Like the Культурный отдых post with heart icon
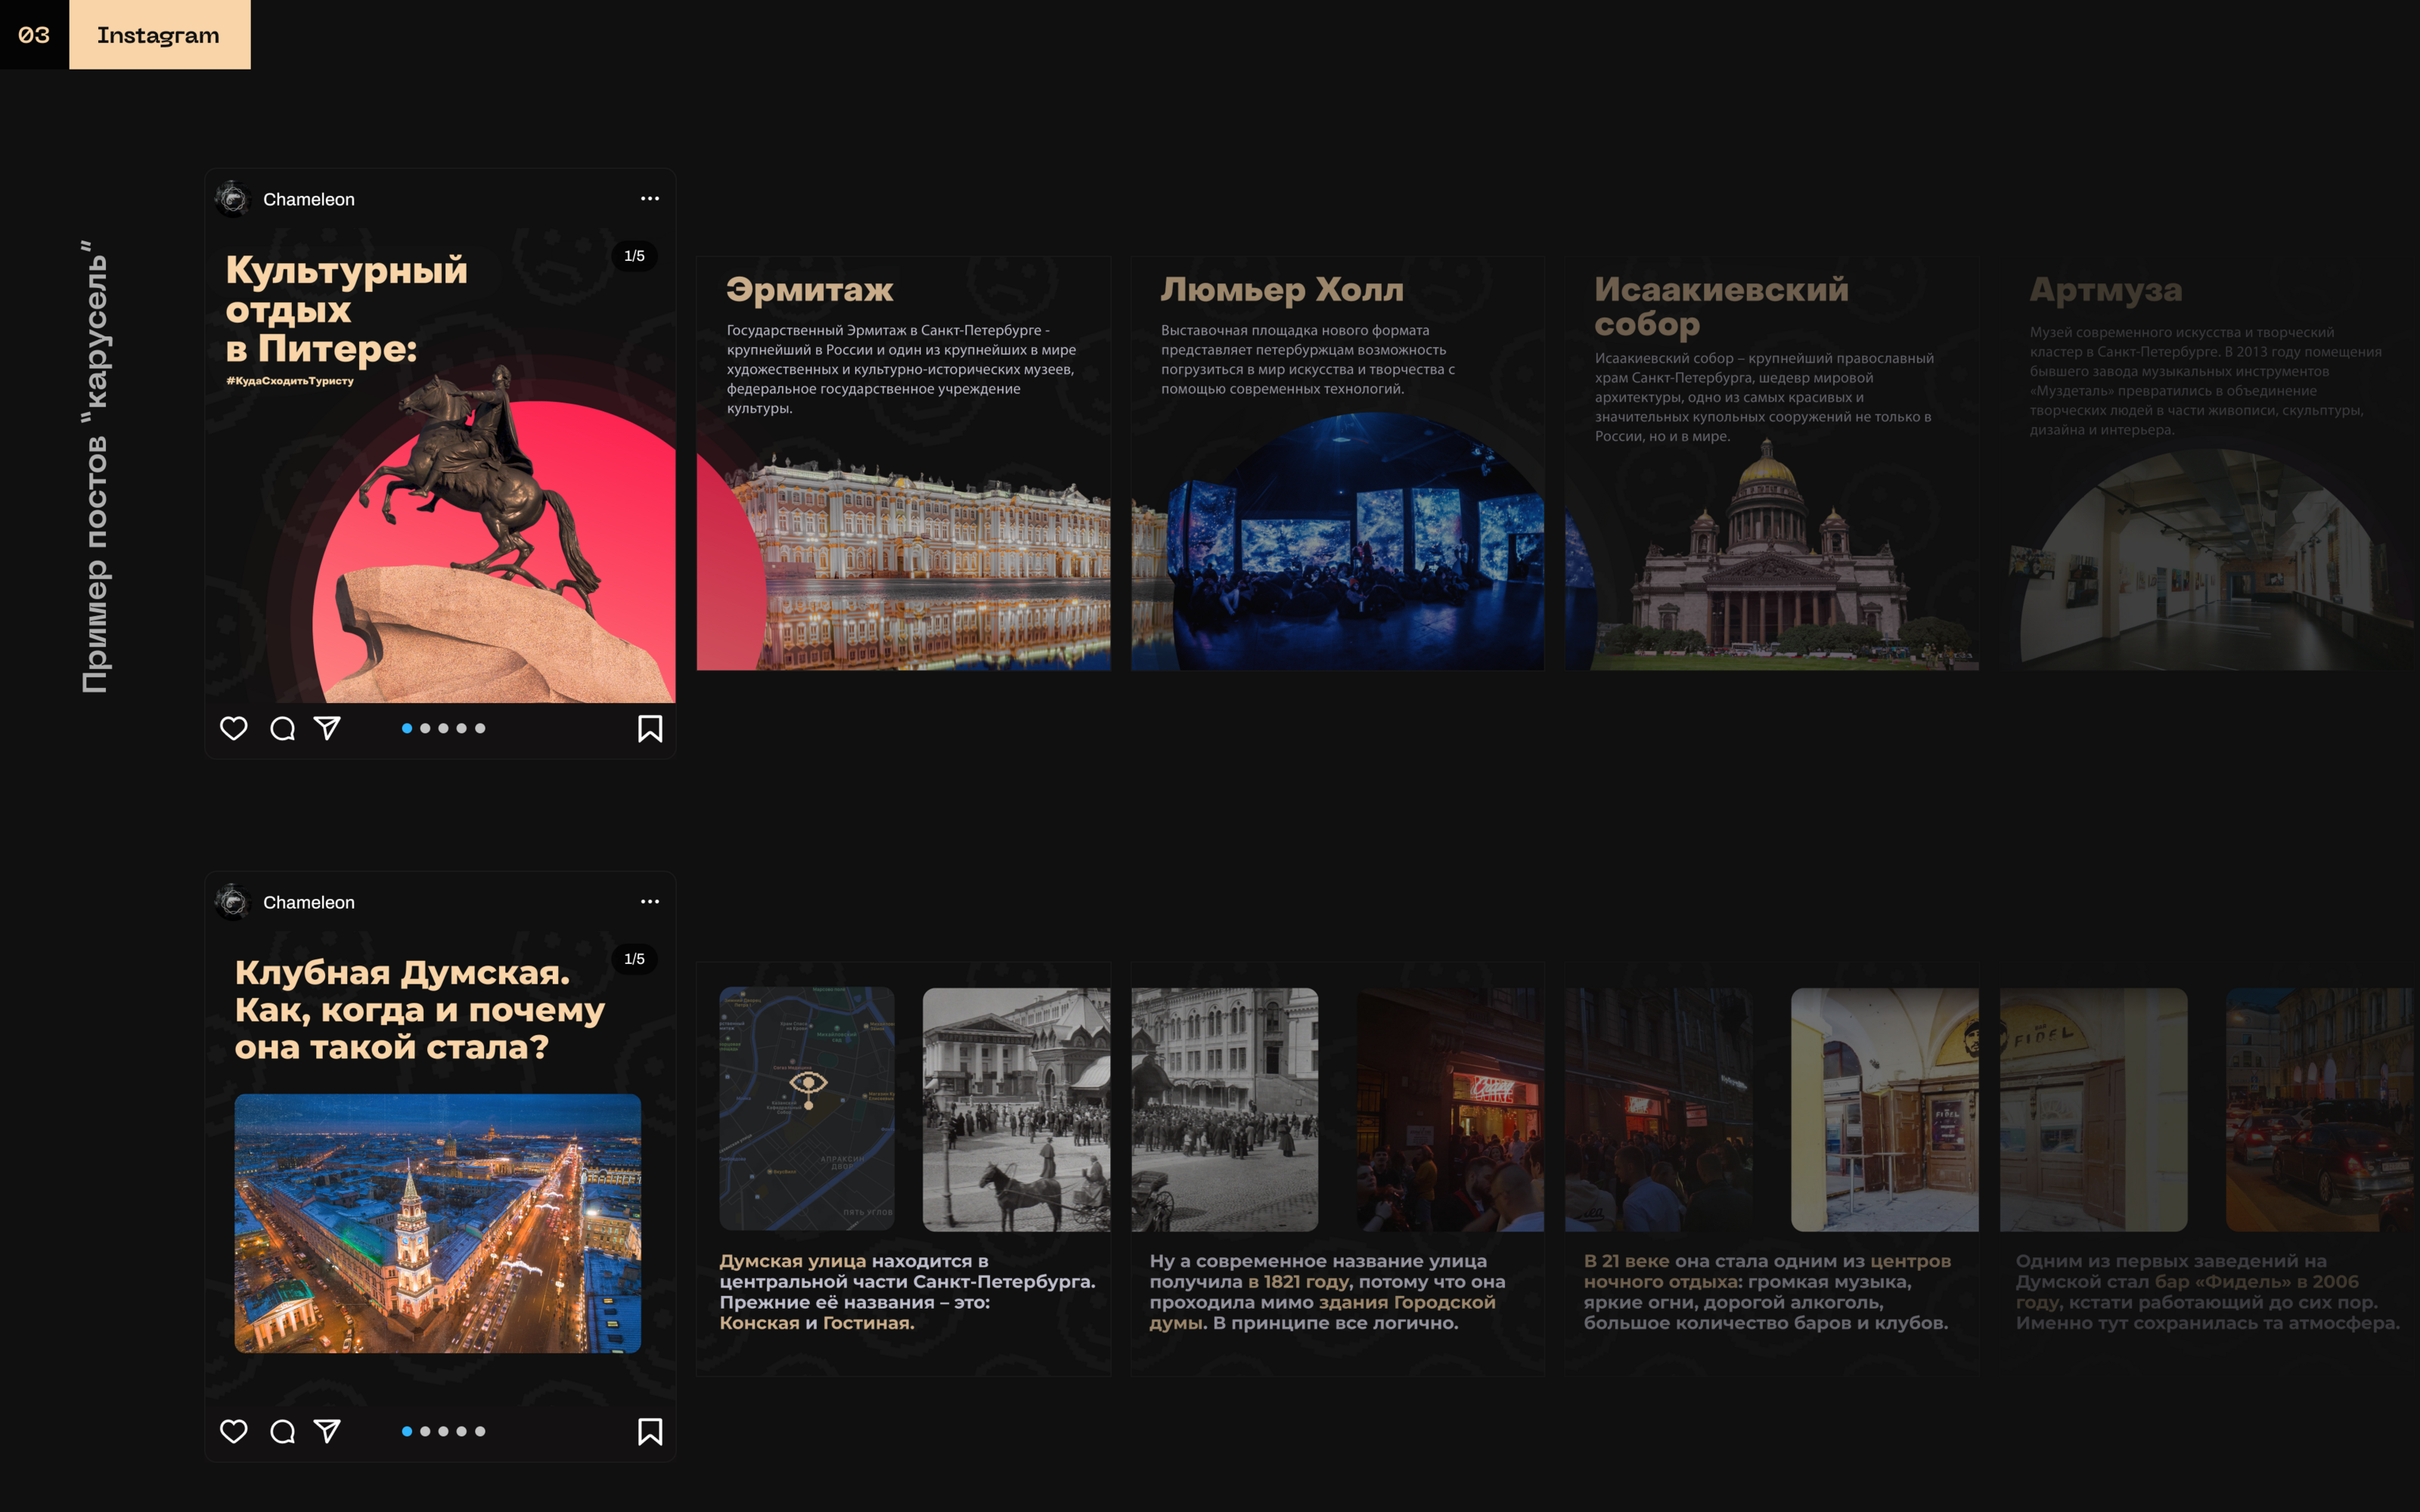Image resolution: width=2420 pixels, height=1512 pixels. (x=233, y=728)
